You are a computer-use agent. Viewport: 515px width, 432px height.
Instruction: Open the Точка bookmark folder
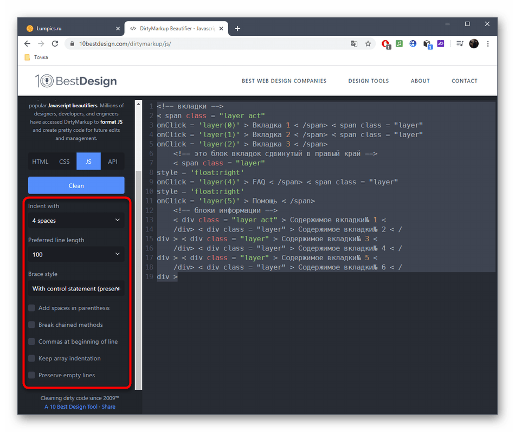point(36,57)
